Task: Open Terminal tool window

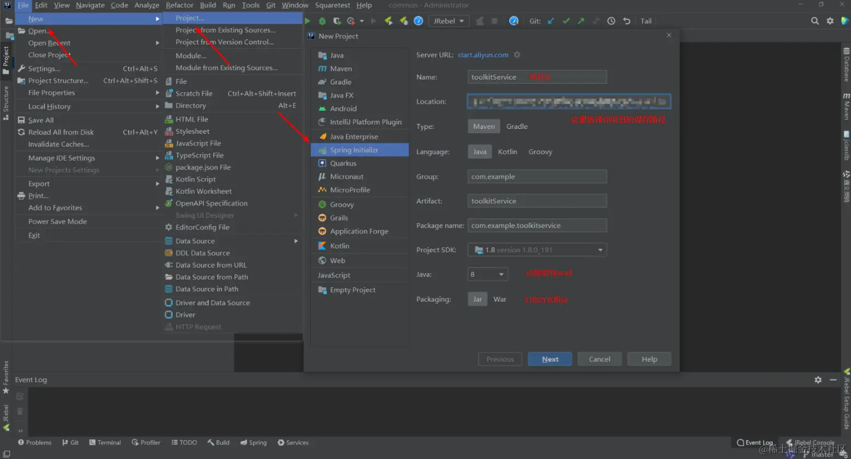Action: 105,443
